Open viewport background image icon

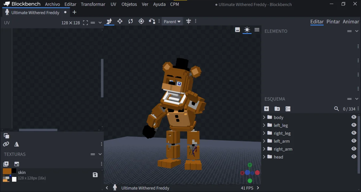[x=237, y=30]
